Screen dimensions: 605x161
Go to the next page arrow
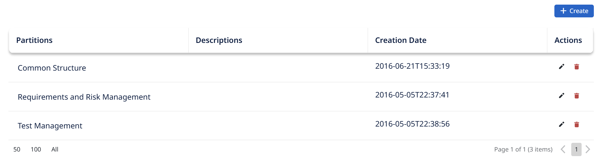click(588, 149)
